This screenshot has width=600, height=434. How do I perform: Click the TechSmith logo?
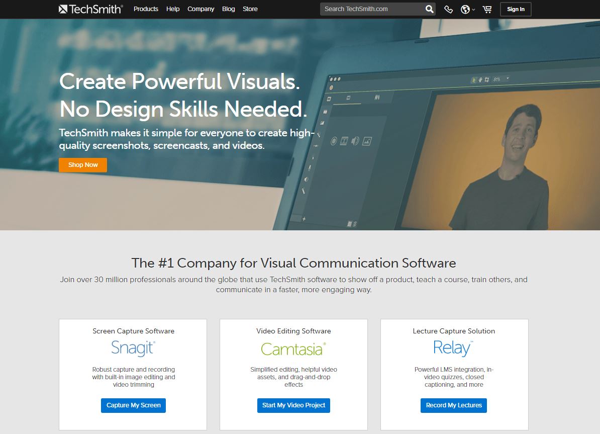pos(90,9)
